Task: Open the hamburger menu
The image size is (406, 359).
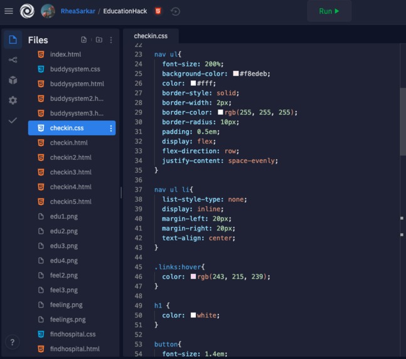Action: (x=9, y=11)
